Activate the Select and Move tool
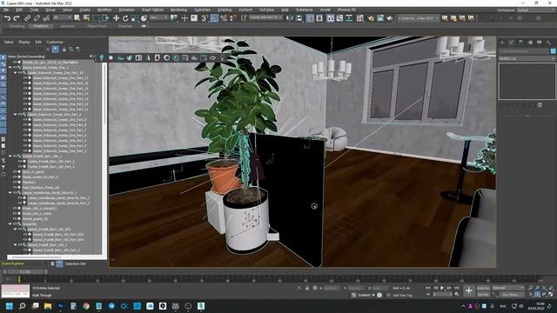The height and width of the screenshot is (313, 557). 116,17
